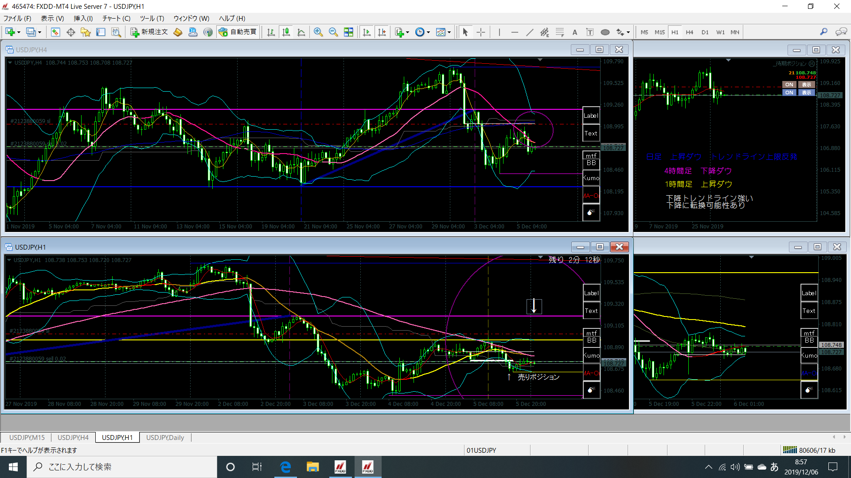
Task: Open the MetaEditor yellow book icon
Action: point(178,32)
